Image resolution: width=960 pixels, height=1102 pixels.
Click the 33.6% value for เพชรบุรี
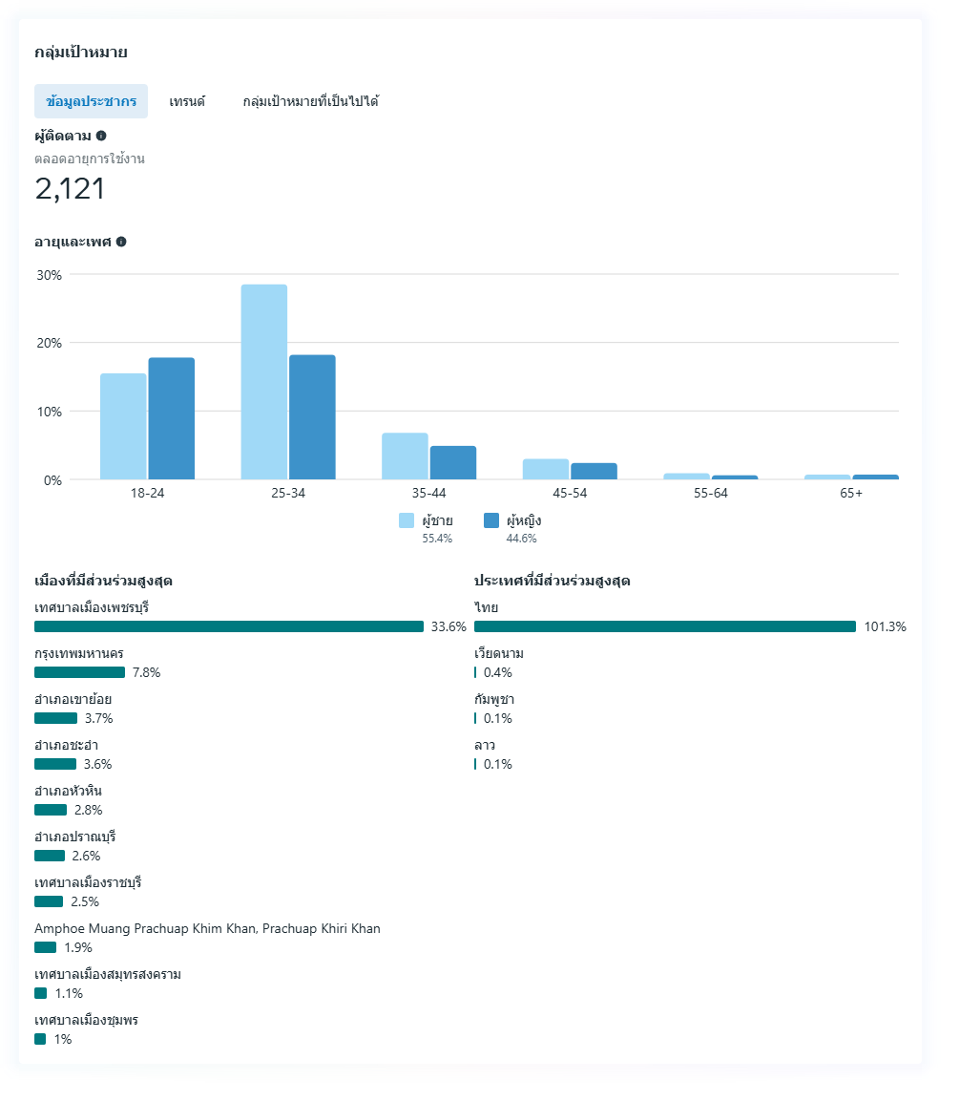pos(449,626)
